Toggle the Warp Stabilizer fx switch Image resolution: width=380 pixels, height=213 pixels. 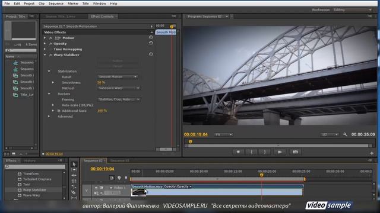coord(50,55)
